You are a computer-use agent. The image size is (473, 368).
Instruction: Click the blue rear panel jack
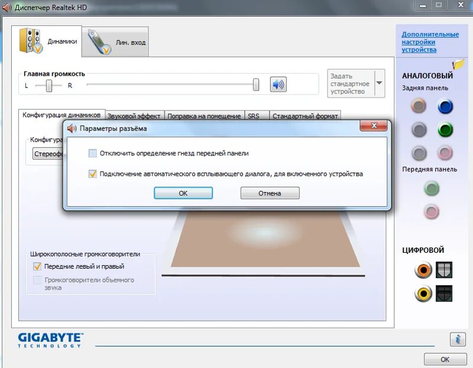point(445,106)
